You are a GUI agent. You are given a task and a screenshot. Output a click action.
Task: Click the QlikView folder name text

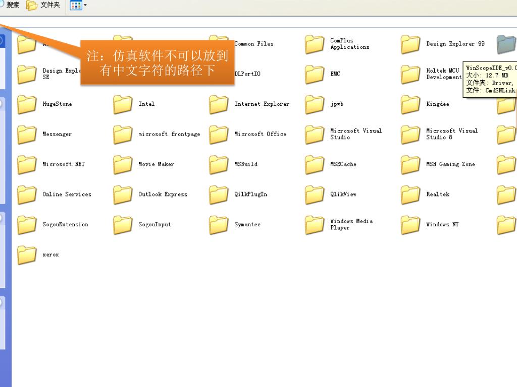343,194
